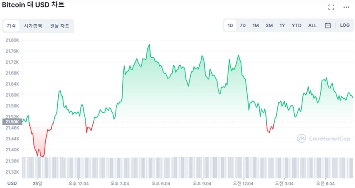The image size is (355, 188).
Task: Open the calendar date range picker
Action: point(328,26)
